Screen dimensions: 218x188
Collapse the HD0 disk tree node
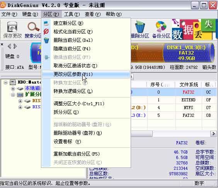(5, 82)
